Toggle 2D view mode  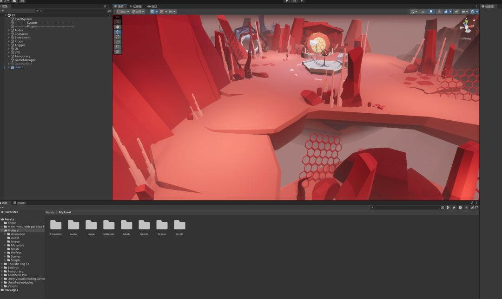coord(423,12)
